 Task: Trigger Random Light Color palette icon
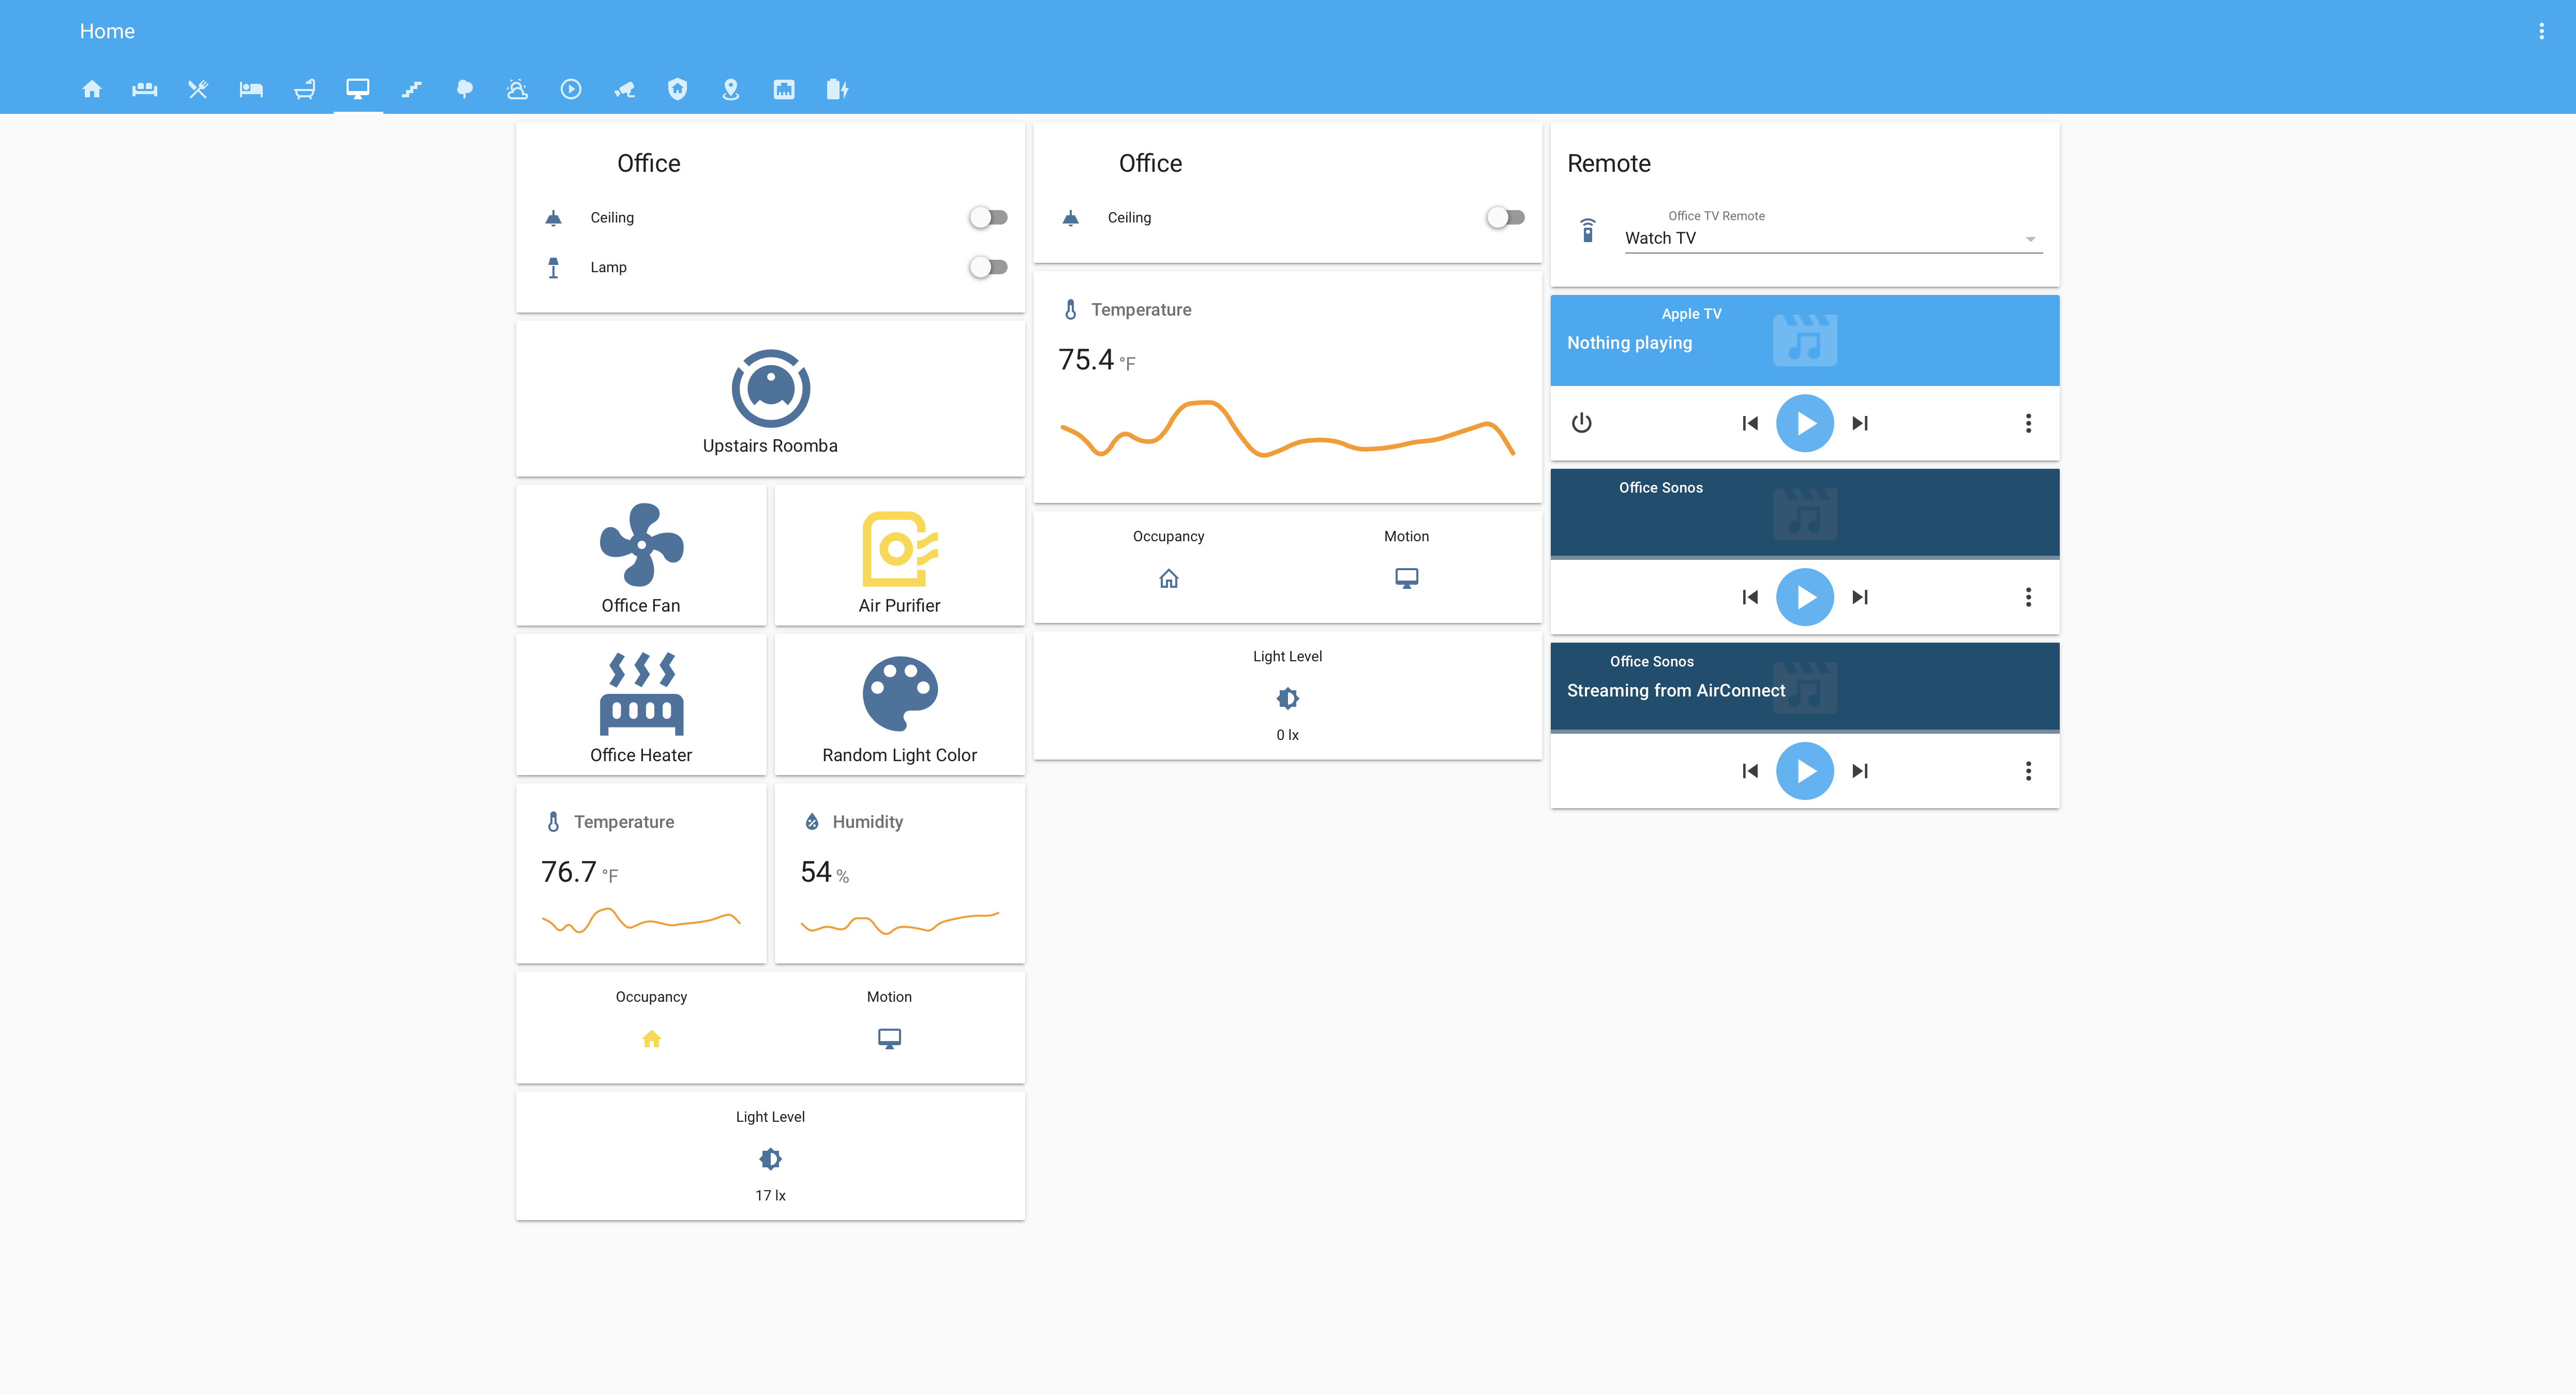(x=899, y=694)
